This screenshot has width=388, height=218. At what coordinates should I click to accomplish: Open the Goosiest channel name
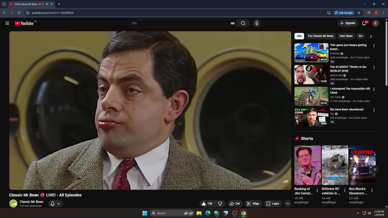pos(335,54)
